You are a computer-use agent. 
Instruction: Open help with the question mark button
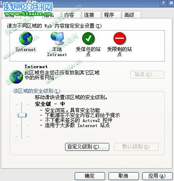point(163,3)
